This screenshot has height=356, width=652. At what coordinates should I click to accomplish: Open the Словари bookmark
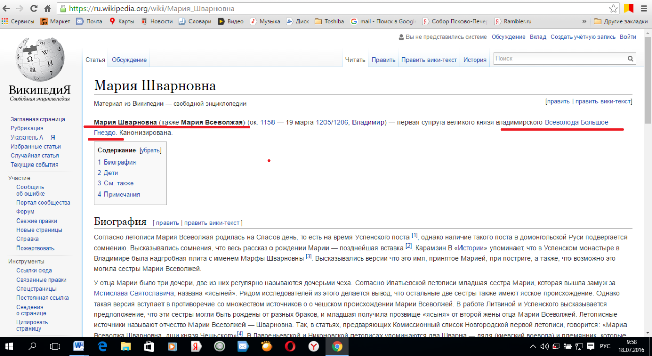click(x=195, y=21)
